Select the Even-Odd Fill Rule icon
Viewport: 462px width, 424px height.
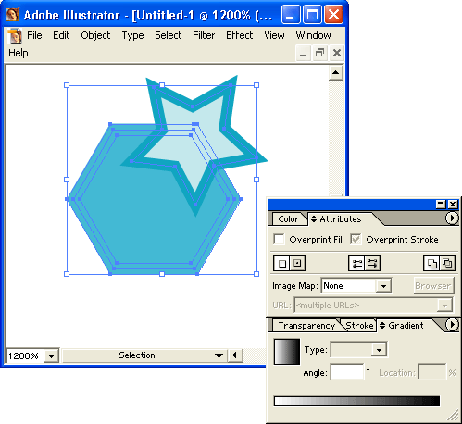click(447, 263)
